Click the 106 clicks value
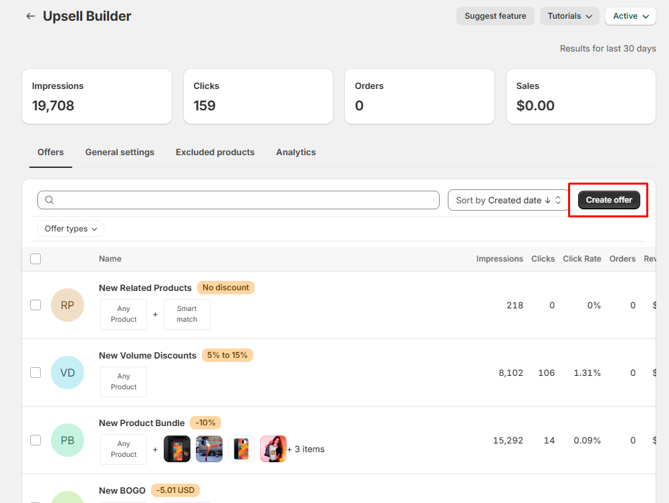The height and width of the screenshot is (503, 669). click(x=546, y=373)
